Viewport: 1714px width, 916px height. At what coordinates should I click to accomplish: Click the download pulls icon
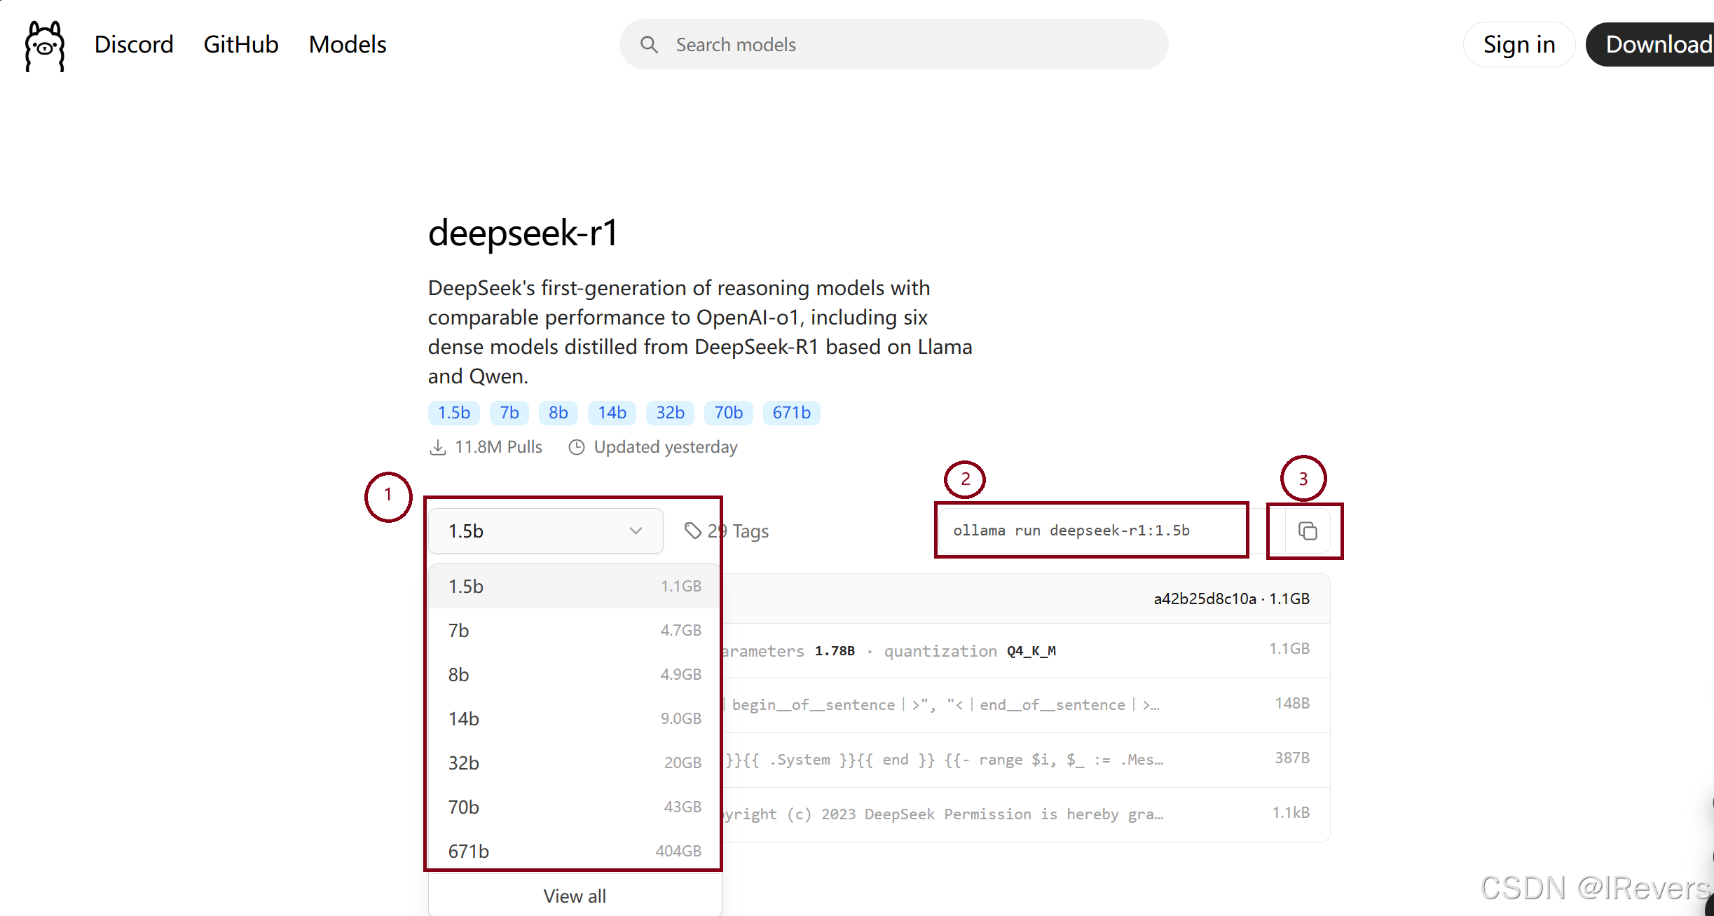click(x=438, y=447)
